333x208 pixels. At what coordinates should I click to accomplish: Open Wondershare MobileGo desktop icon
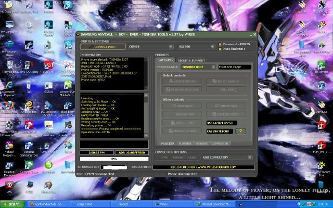point(68,89)
